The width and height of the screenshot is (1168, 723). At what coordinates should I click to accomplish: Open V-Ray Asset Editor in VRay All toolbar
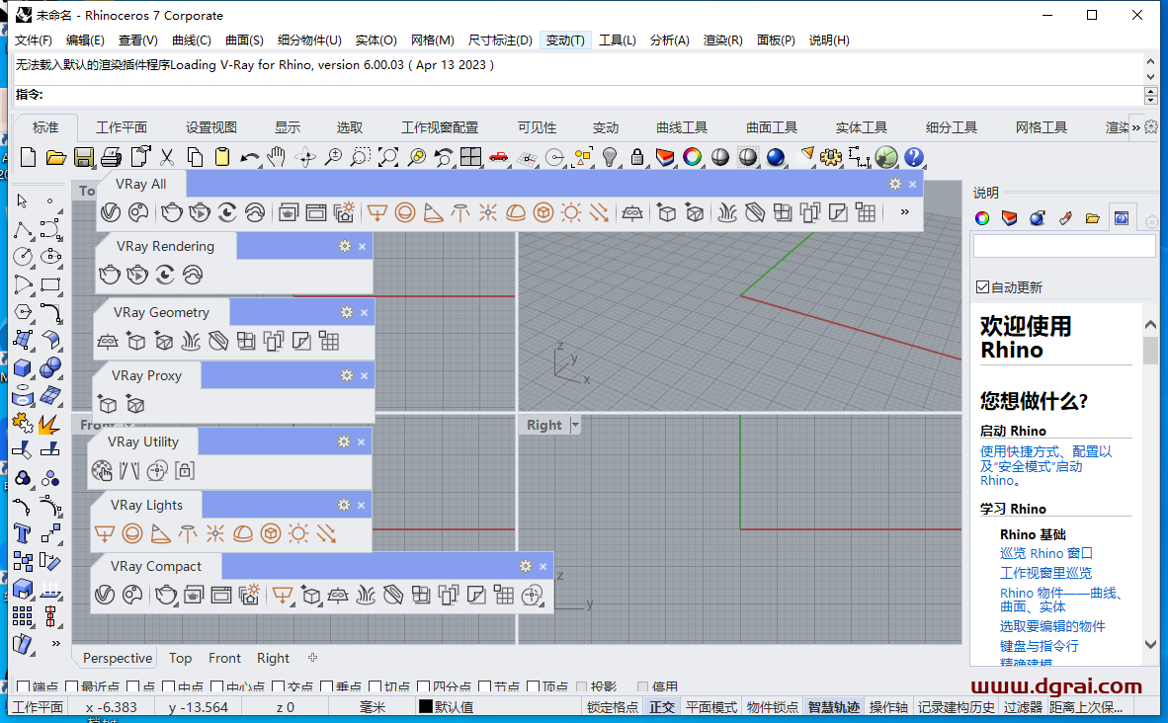pos(111,213)
